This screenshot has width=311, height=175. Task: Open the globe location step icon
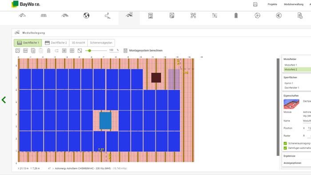pyautogui.click(x=86, y=16)
